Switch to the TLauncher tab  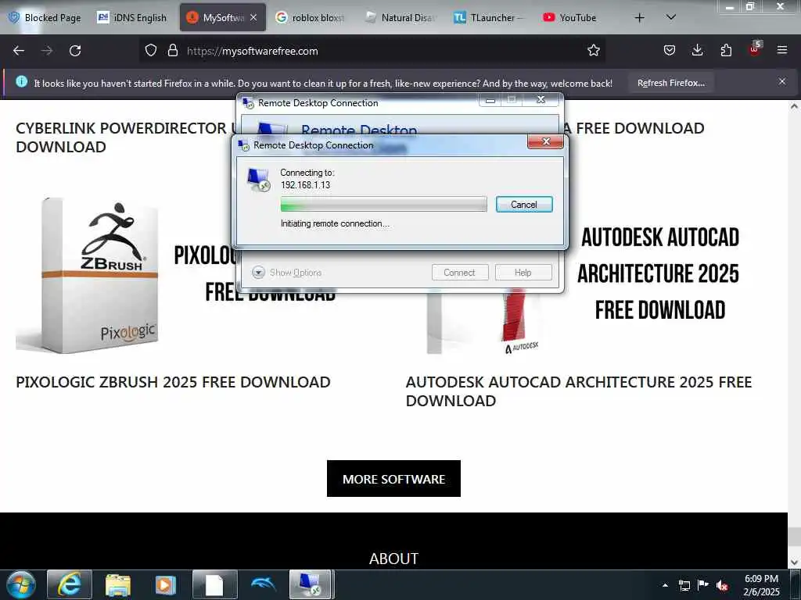pos(489,18)
